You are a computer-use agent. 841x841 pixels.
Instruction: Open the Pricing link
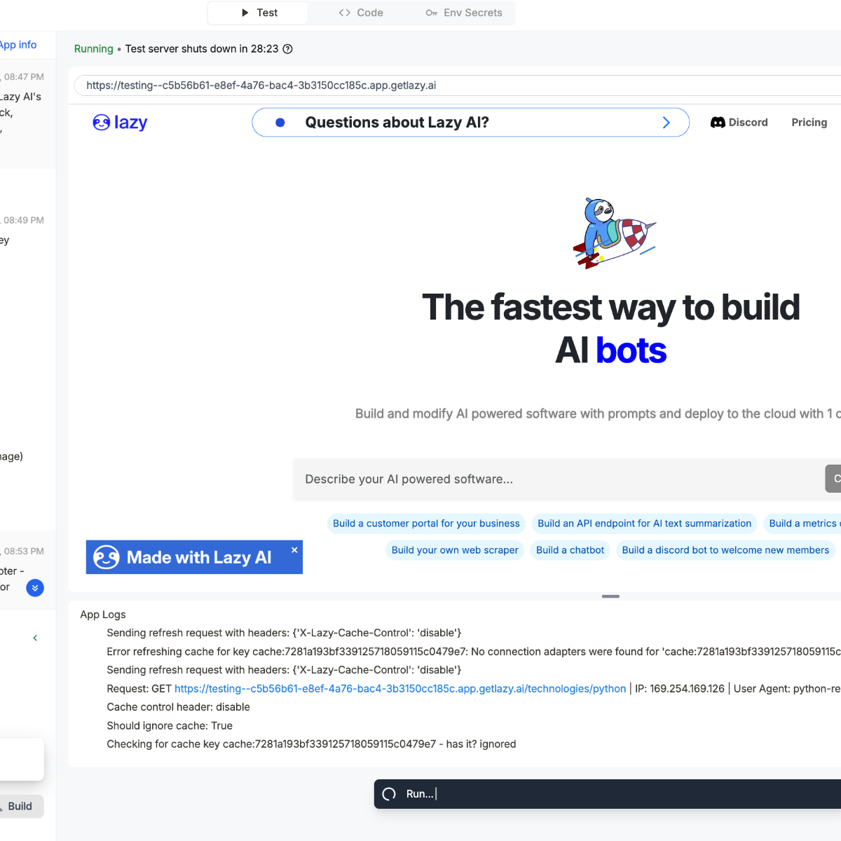click(809, 123)
